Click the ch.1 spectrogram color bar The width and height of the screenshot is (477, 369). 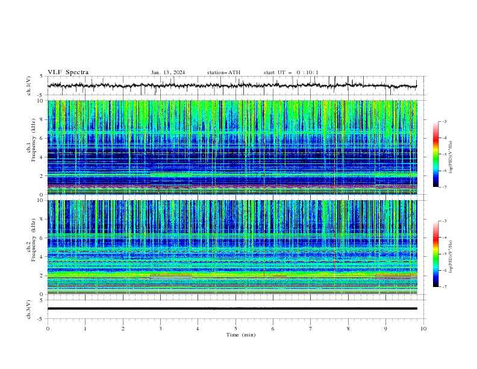click(435, 154)
